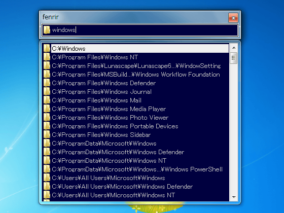Close the fenrir window
The image size is (284, 213).
tap(233, 18)
